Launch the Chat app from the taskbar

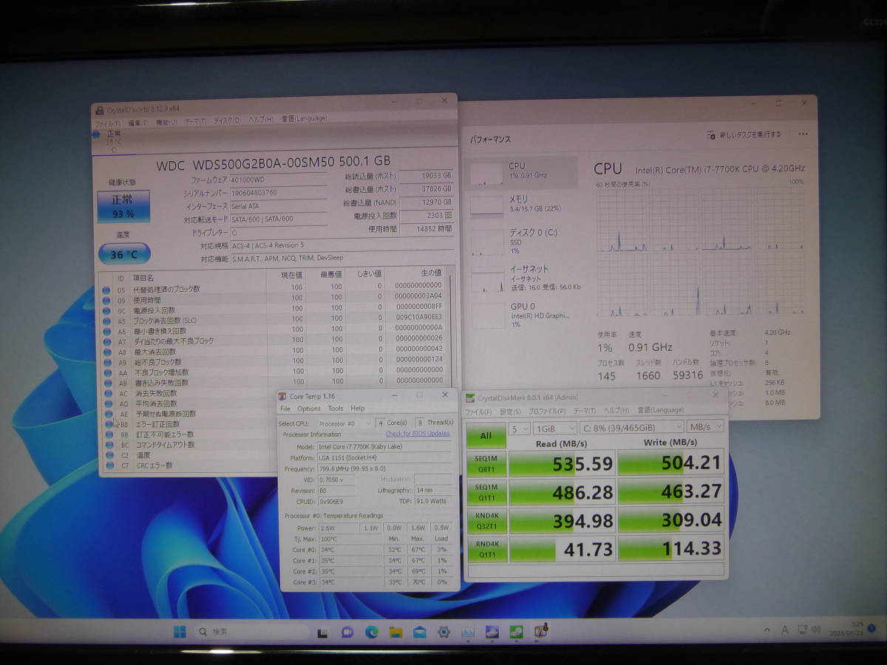[x=347, y=633]
